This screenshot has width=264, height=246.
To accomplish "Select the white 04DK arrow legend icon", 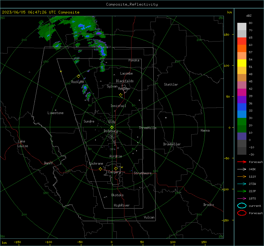I will 242,169.
